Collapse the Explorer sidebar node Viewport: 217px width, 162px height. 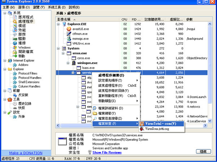click(5, 69)
